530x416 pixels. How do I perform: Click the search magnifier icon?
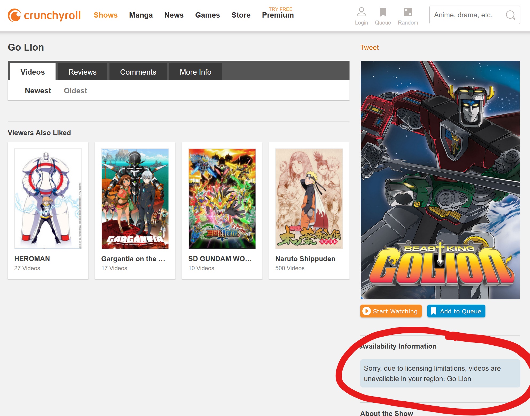point(510,15)
